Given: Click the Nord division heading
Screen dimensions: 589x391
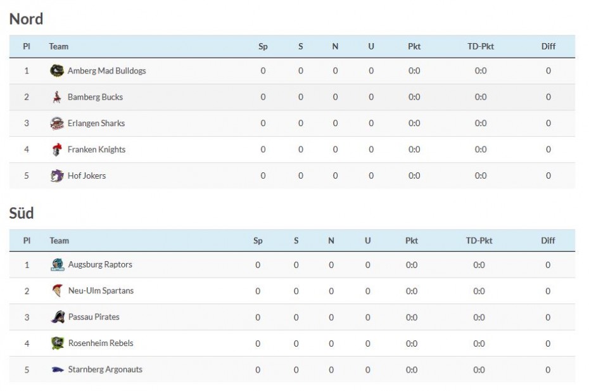Looking at the screenshot, I should pos(26,19).
